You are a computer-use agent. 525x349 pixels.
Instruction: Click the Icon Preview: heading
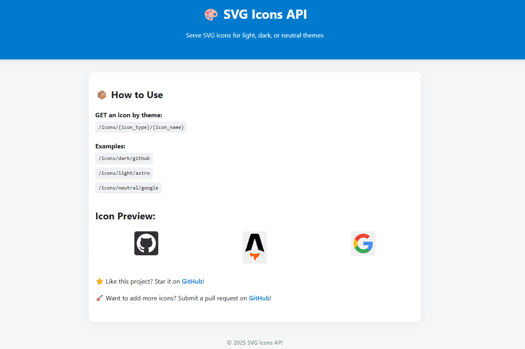[x=125, y=216]
